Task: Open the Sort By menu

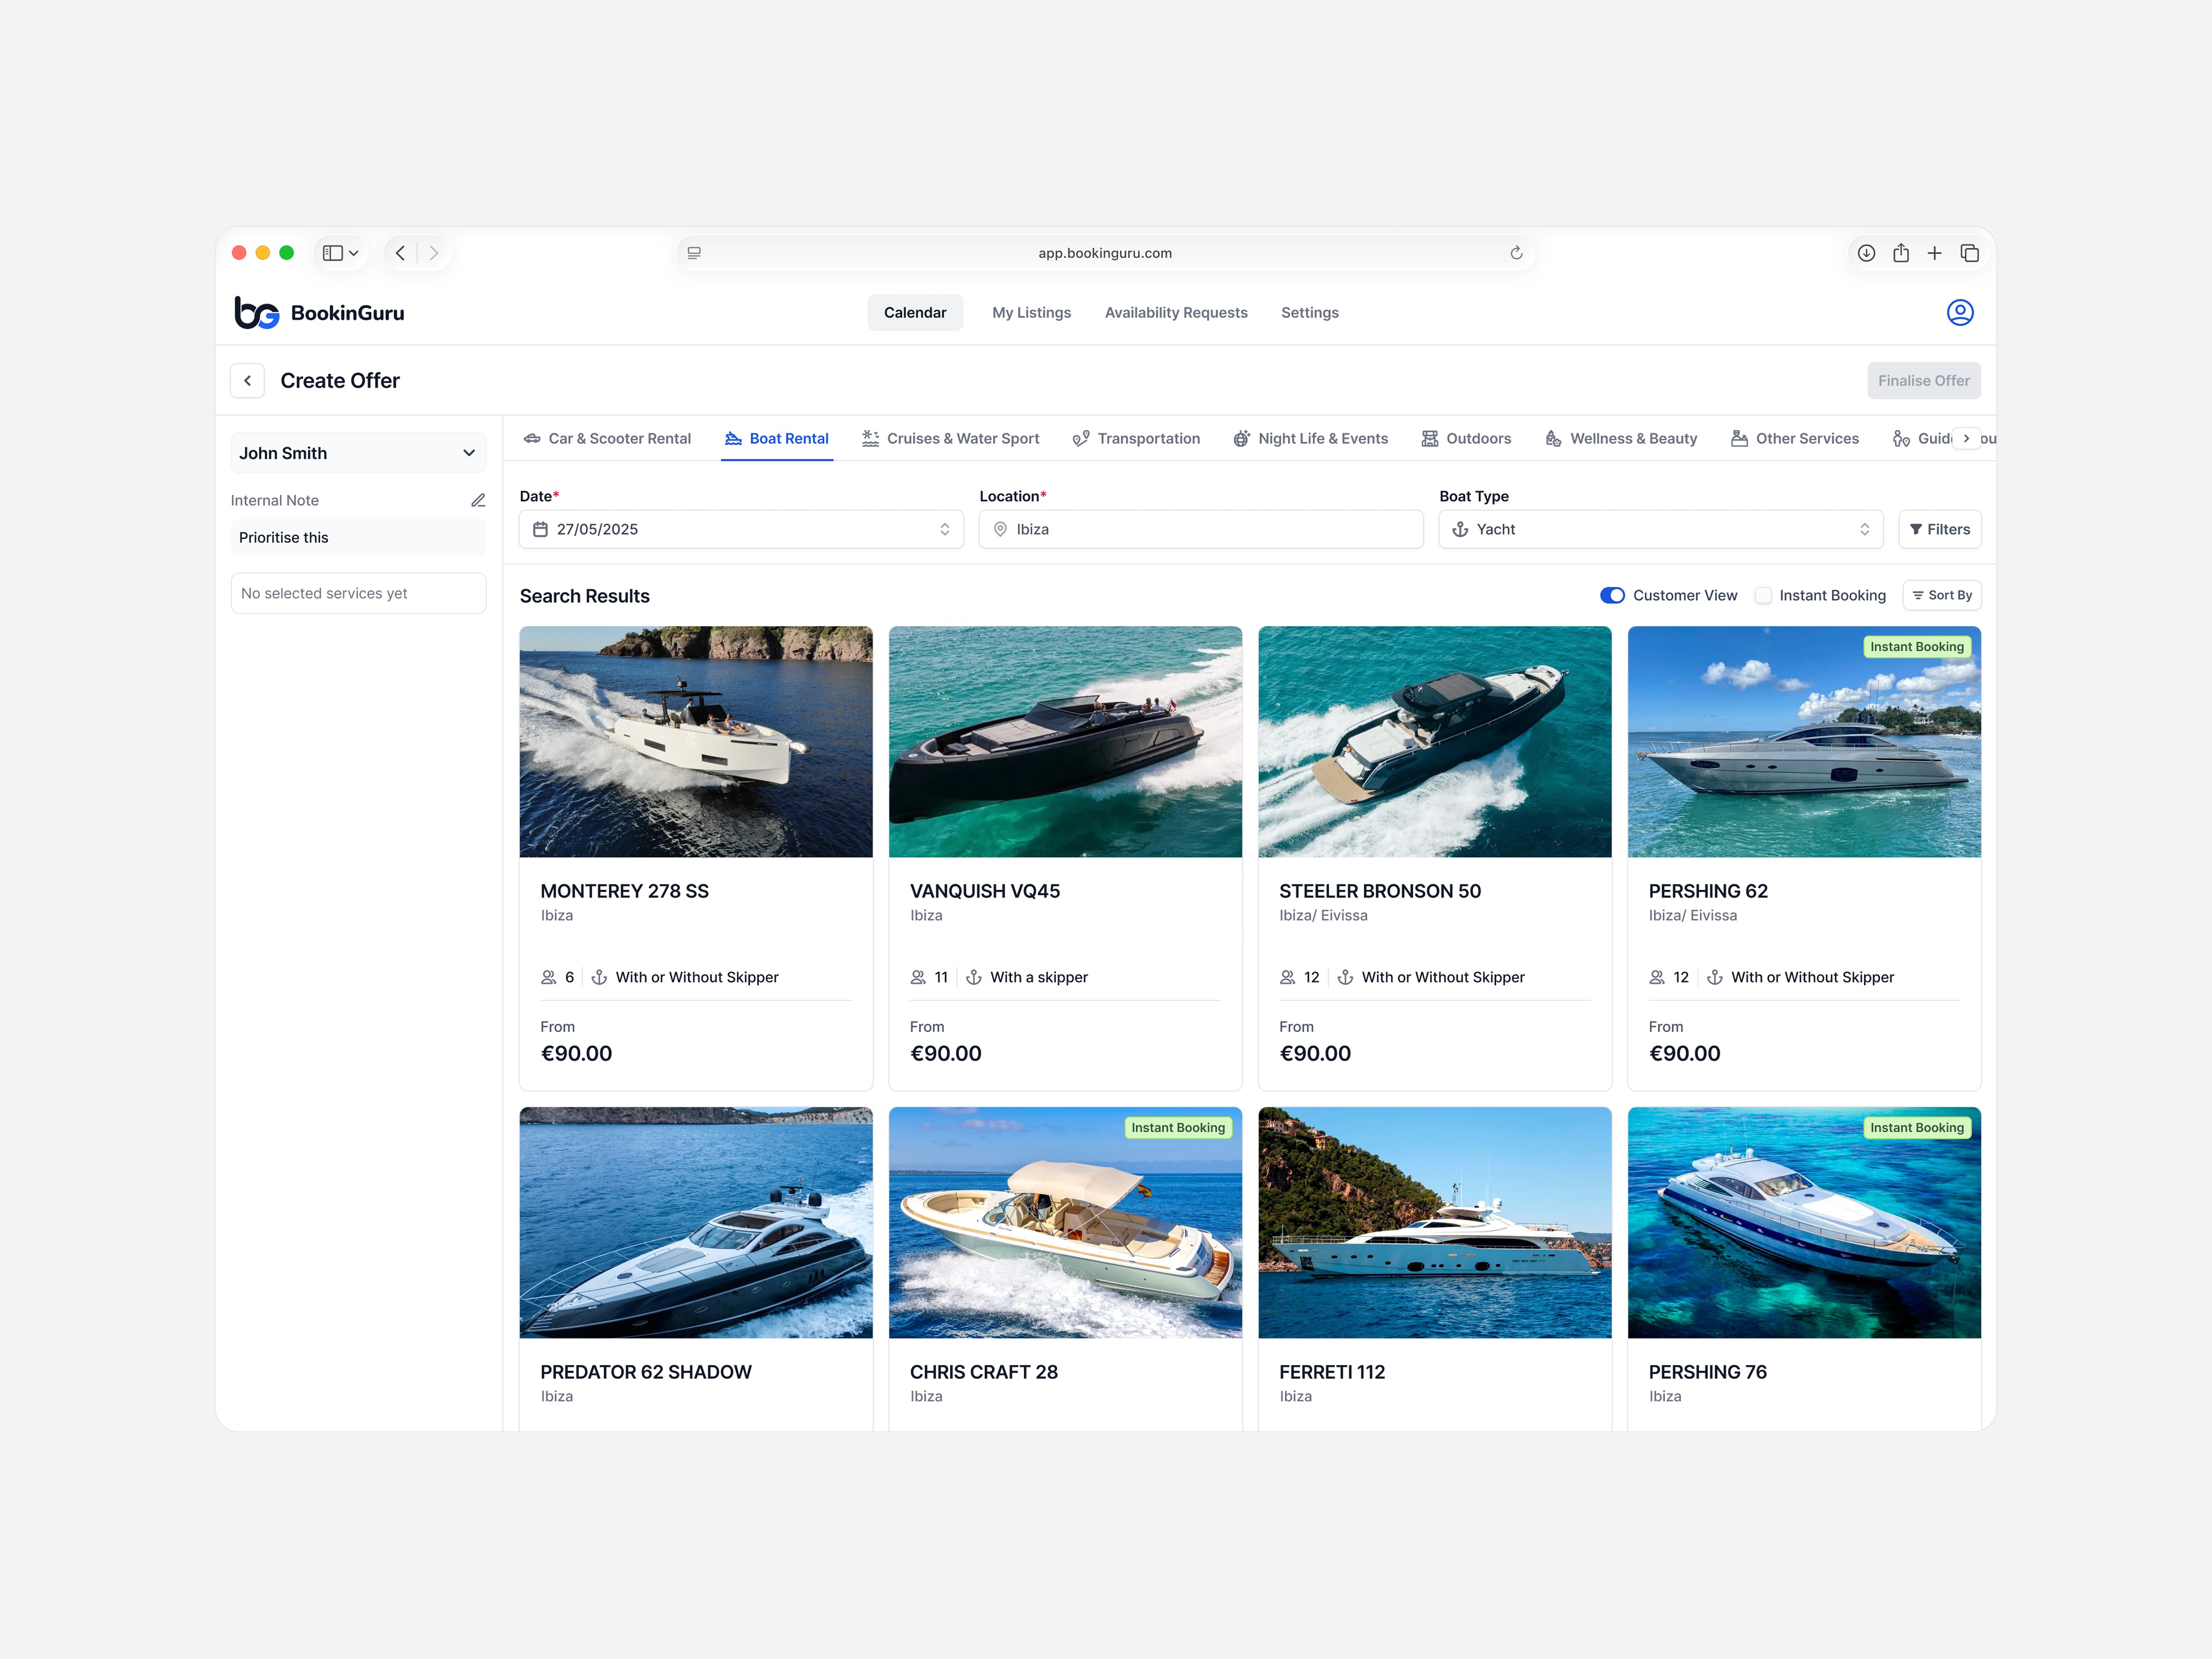Action: coord(1941,595)
